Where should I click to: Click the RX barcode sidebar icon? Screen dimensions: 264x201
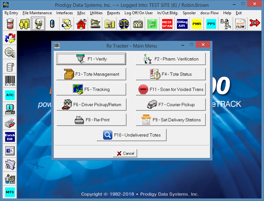(x=10, y=81)
